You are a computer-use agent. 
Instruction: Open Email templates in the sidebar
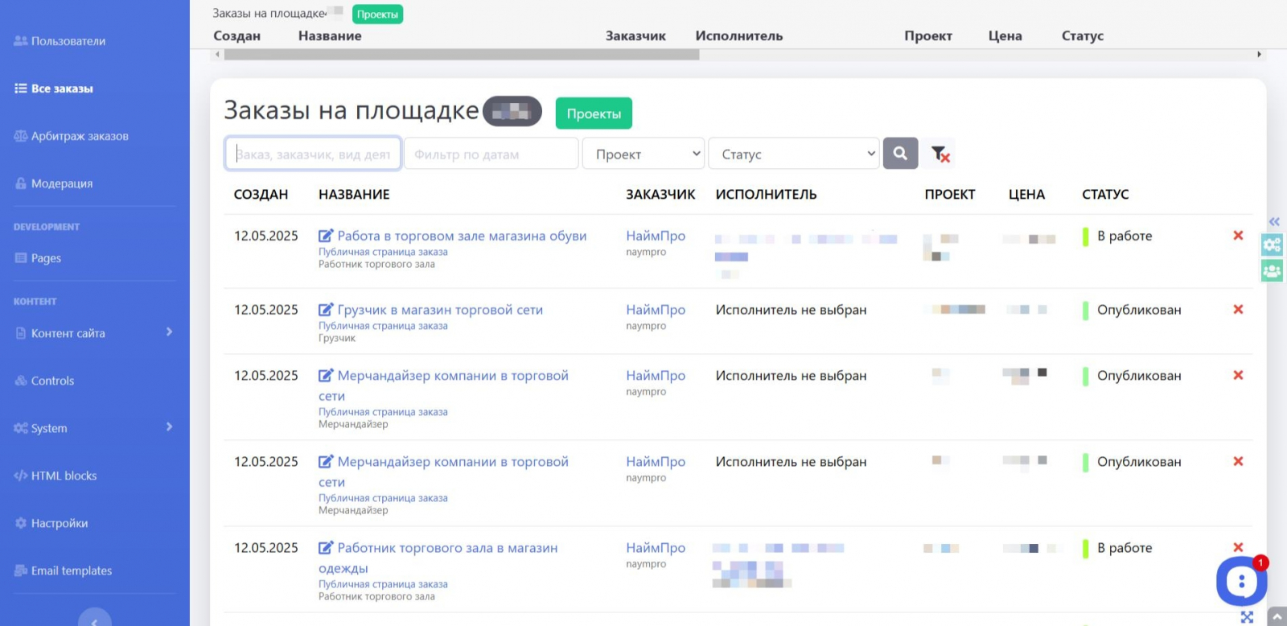tap(63, 570)
